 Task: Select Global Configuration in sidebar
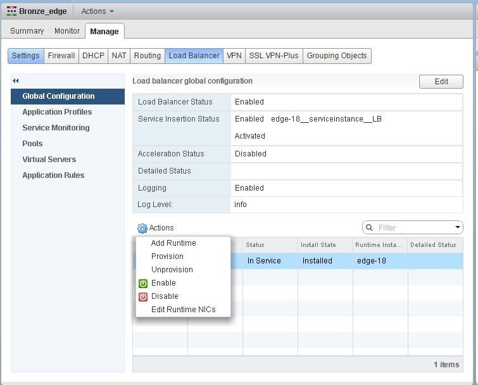[x=68, y=96]
